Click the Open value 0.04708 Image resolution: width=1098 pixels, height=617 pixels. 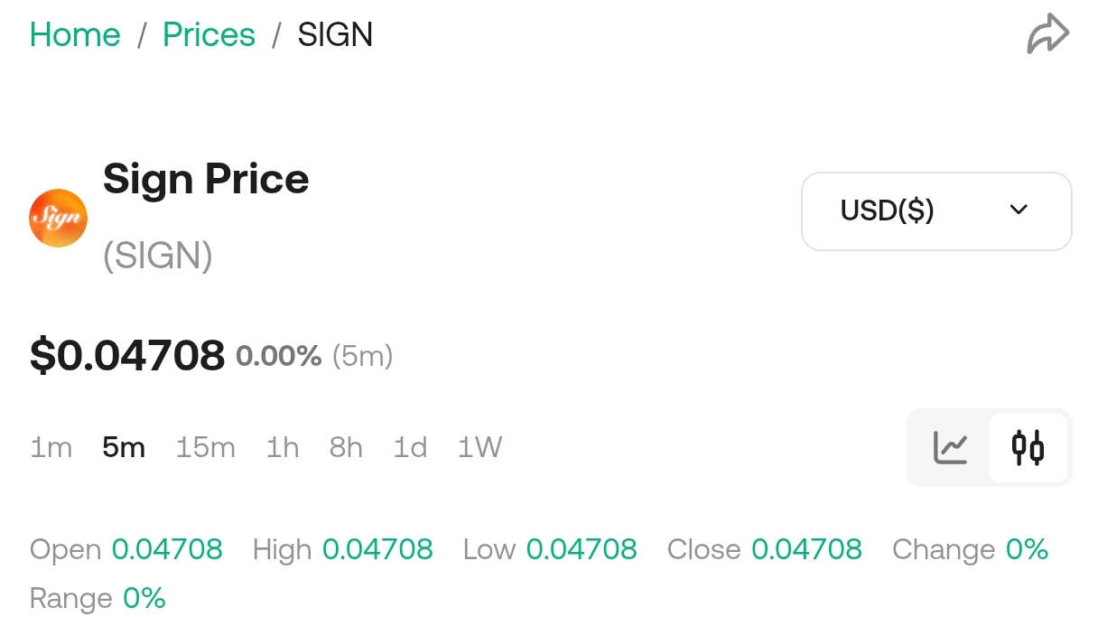tap(167, 549)
